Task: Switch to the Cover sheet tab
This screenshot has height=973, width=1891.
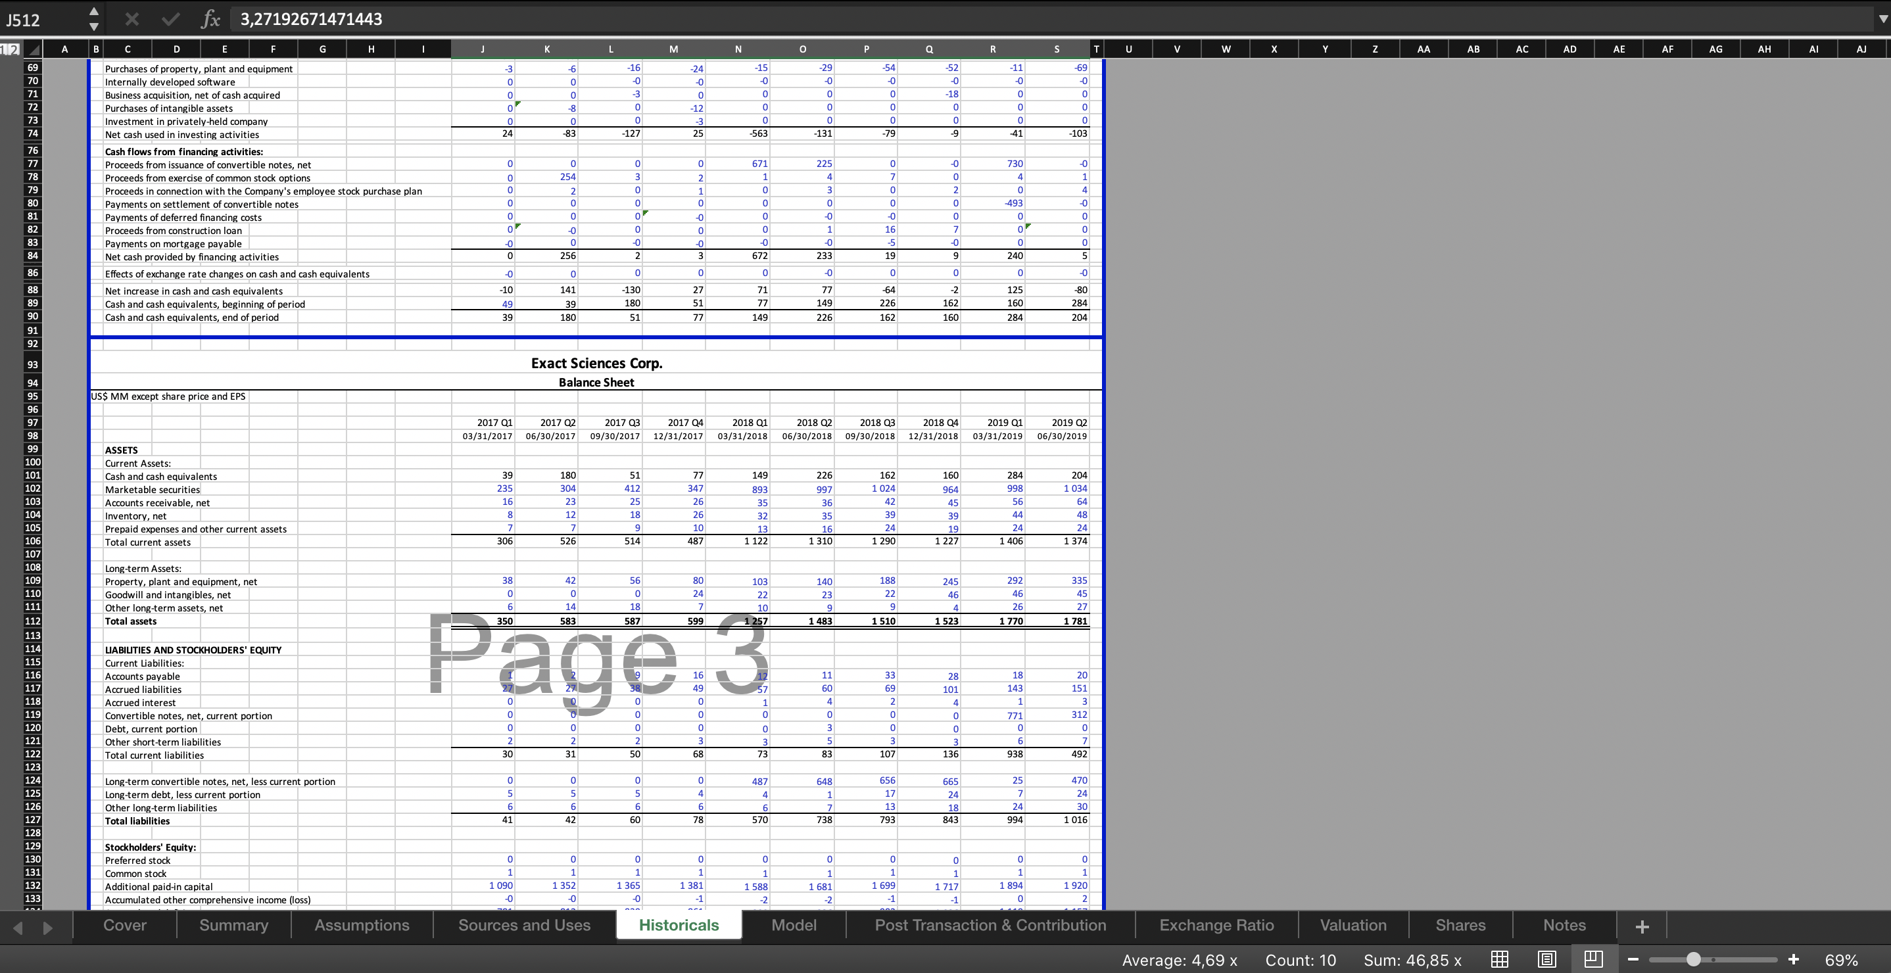Action: pos(125,925)
